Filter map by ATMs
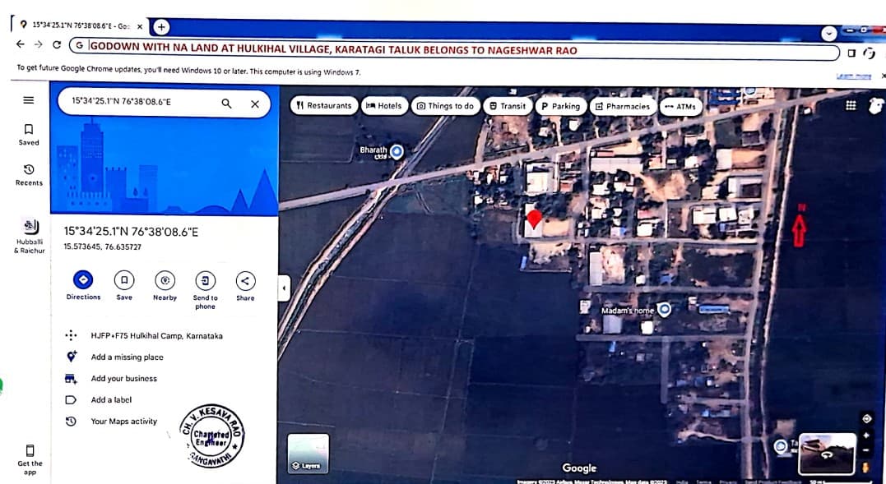Image resolution: width=886 pixels, height=484 pixels. (x=680, y=106)
